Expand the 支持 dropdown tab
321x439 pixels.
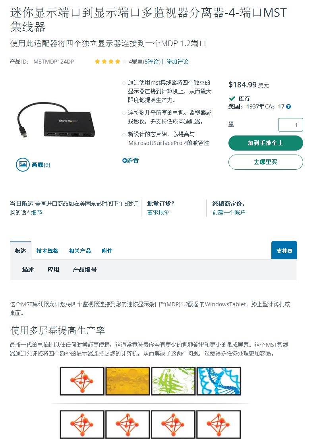click(x=284, y=250)
